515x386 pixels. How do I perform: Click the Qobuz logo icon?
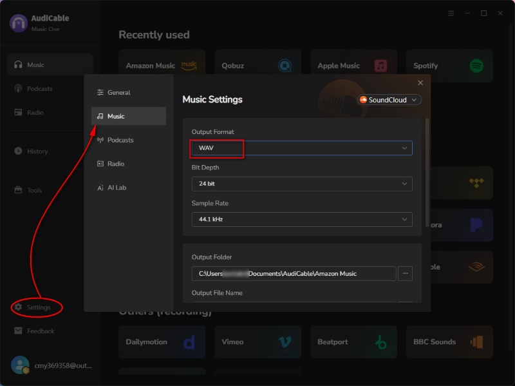click(x=285, y=66)
